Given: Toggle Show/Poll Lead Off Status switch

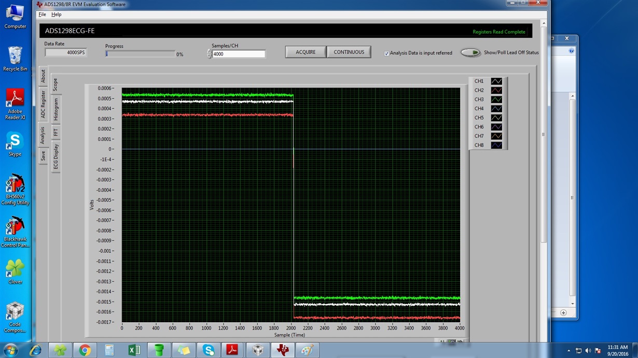Looking at the screenshot, I should click(470, 52).
